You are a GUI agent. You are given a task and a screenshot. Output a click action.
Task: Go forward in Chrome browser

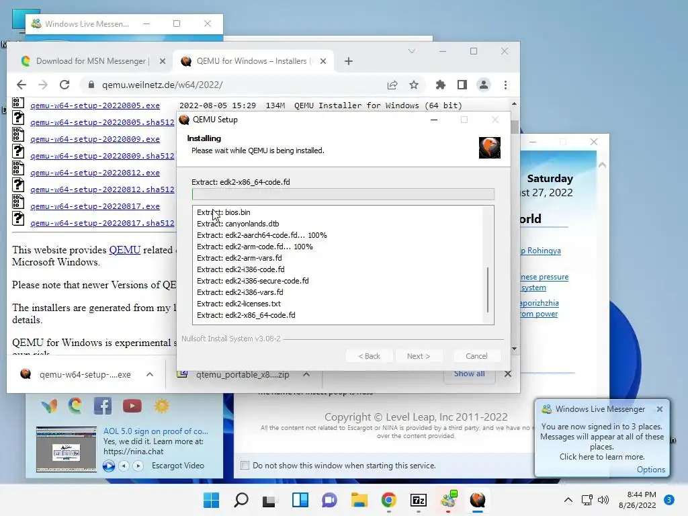[x=42, y=85]
